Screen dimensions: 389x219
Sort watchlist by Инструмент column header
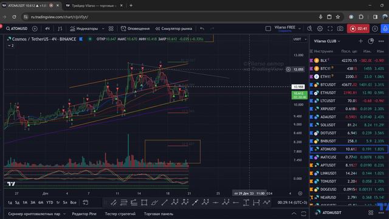pos(323,51)
